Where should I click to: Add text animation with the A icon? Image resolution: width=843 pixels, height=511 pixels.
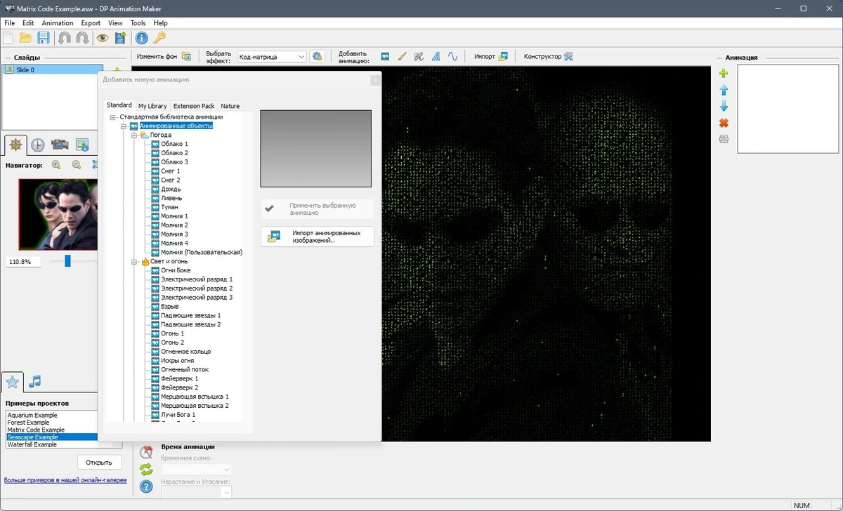pos(436,57)
